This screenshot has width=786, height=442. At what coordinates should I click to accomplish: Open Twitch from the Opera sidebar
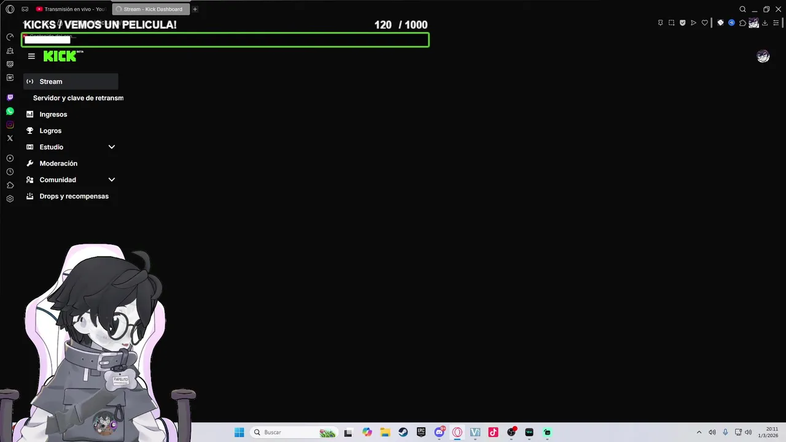tap(10, 98)
